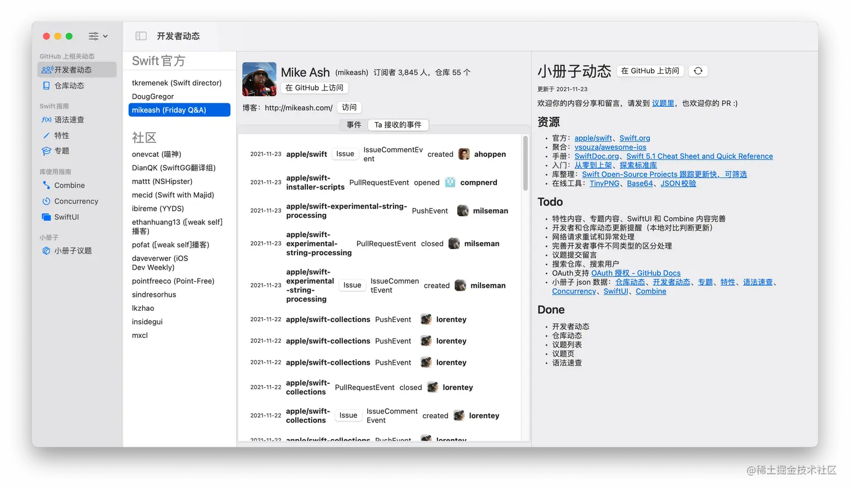Click 在 GitHub 上访问 button next to 小册子动态
This screenshot has height=489, width=850.
[650, 71]
